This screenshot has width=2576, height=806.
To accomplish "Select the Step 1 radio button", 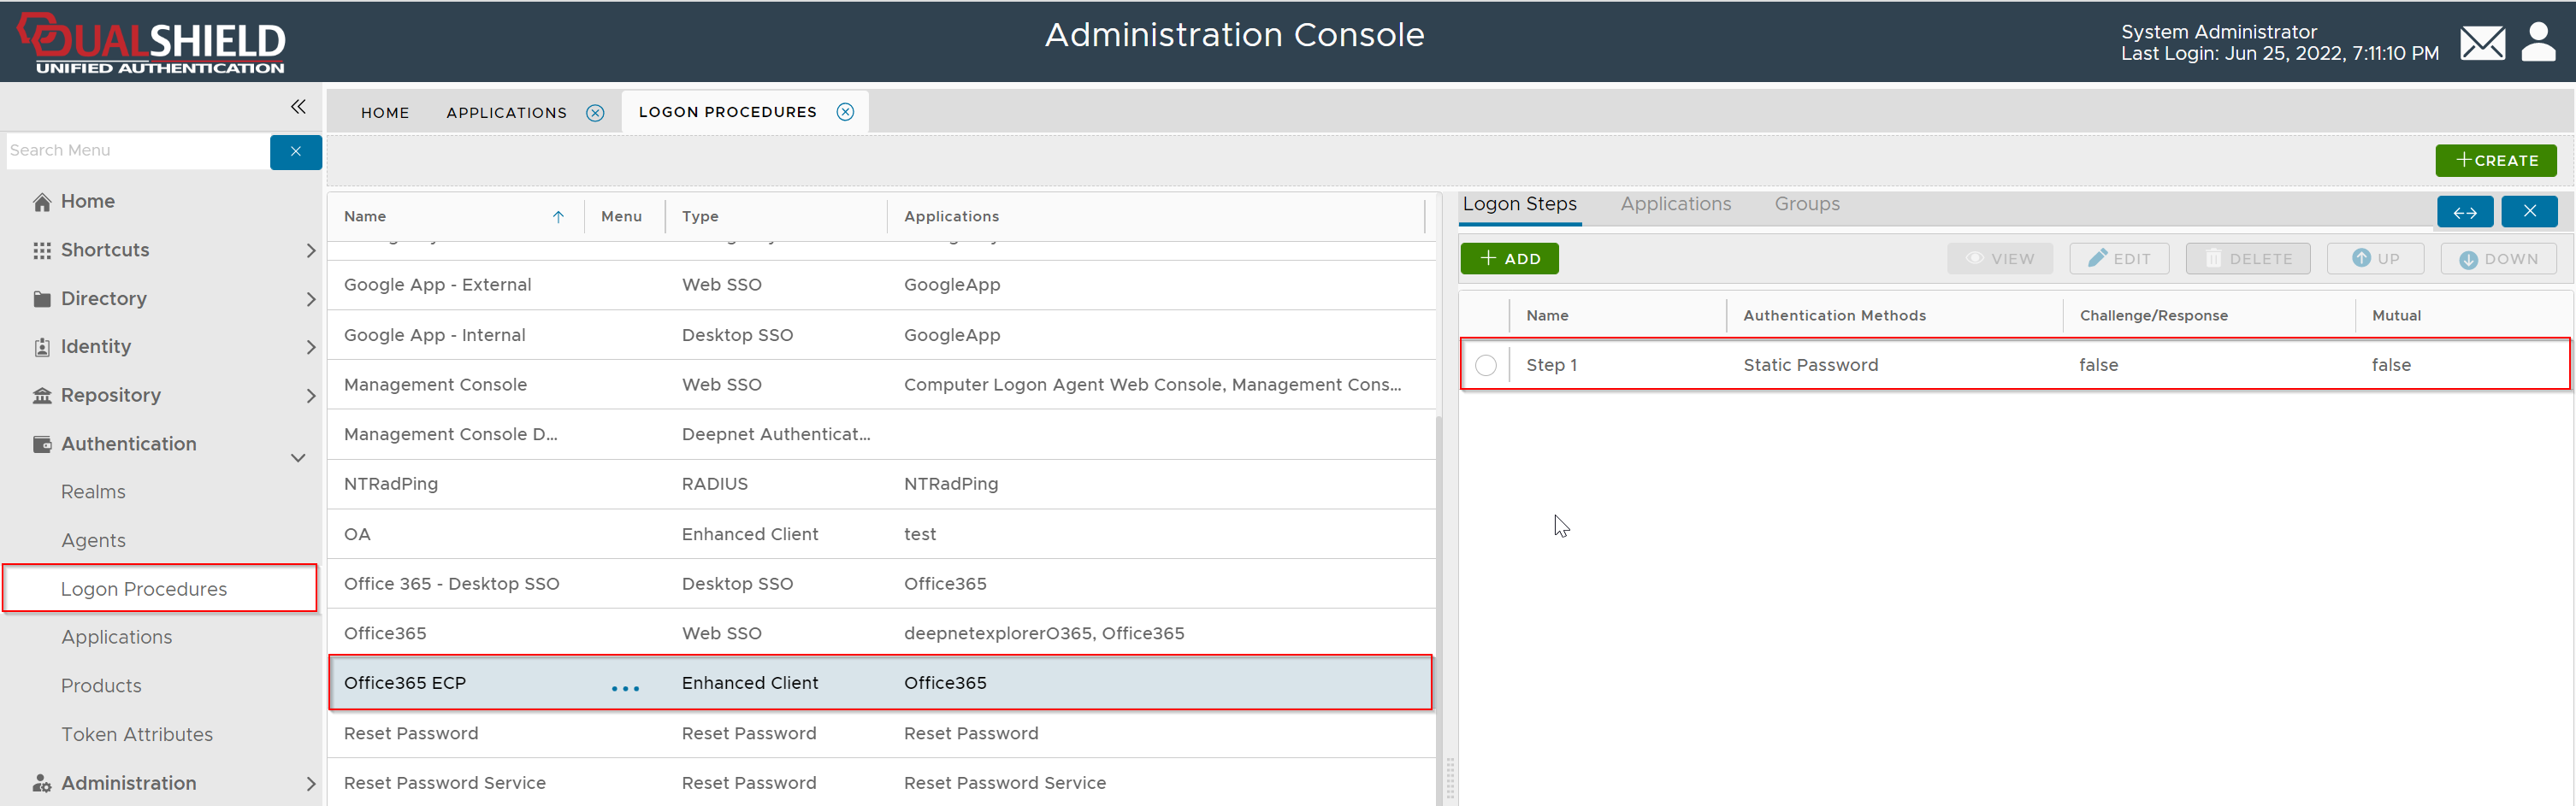I will [x=1485, y=365].
